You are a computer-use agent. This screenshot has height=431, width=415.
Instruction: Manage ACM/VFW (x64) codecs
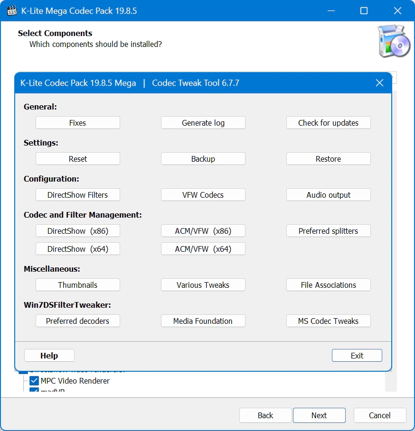[203, 249]
